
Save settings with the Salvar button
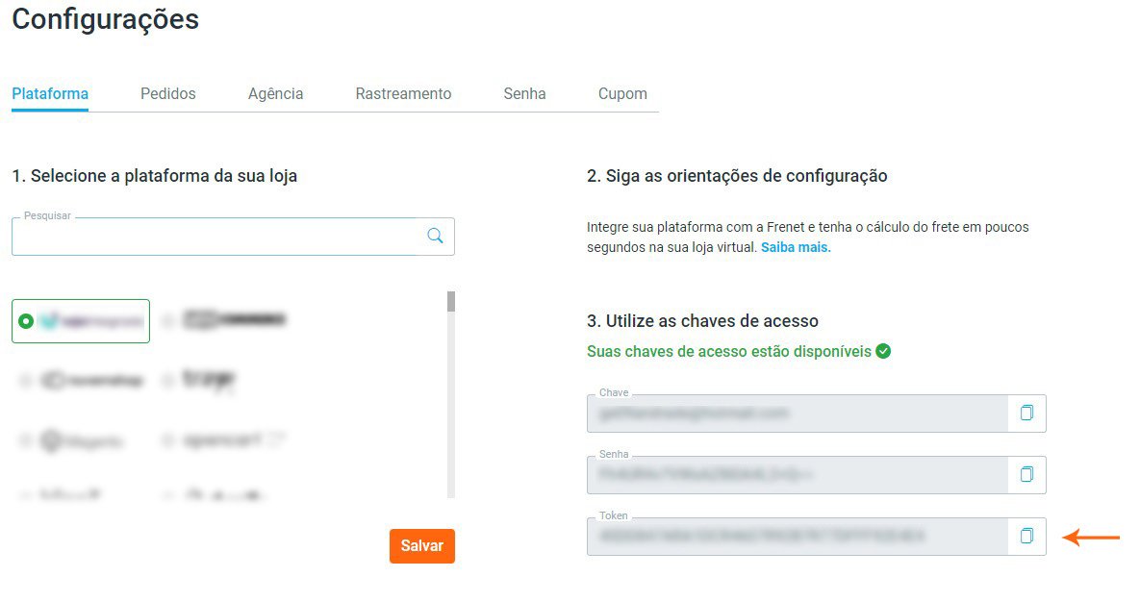coord(421,546)
